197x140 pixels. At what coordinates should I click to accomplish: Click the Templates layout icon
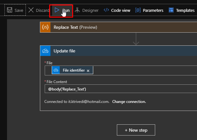171,10
